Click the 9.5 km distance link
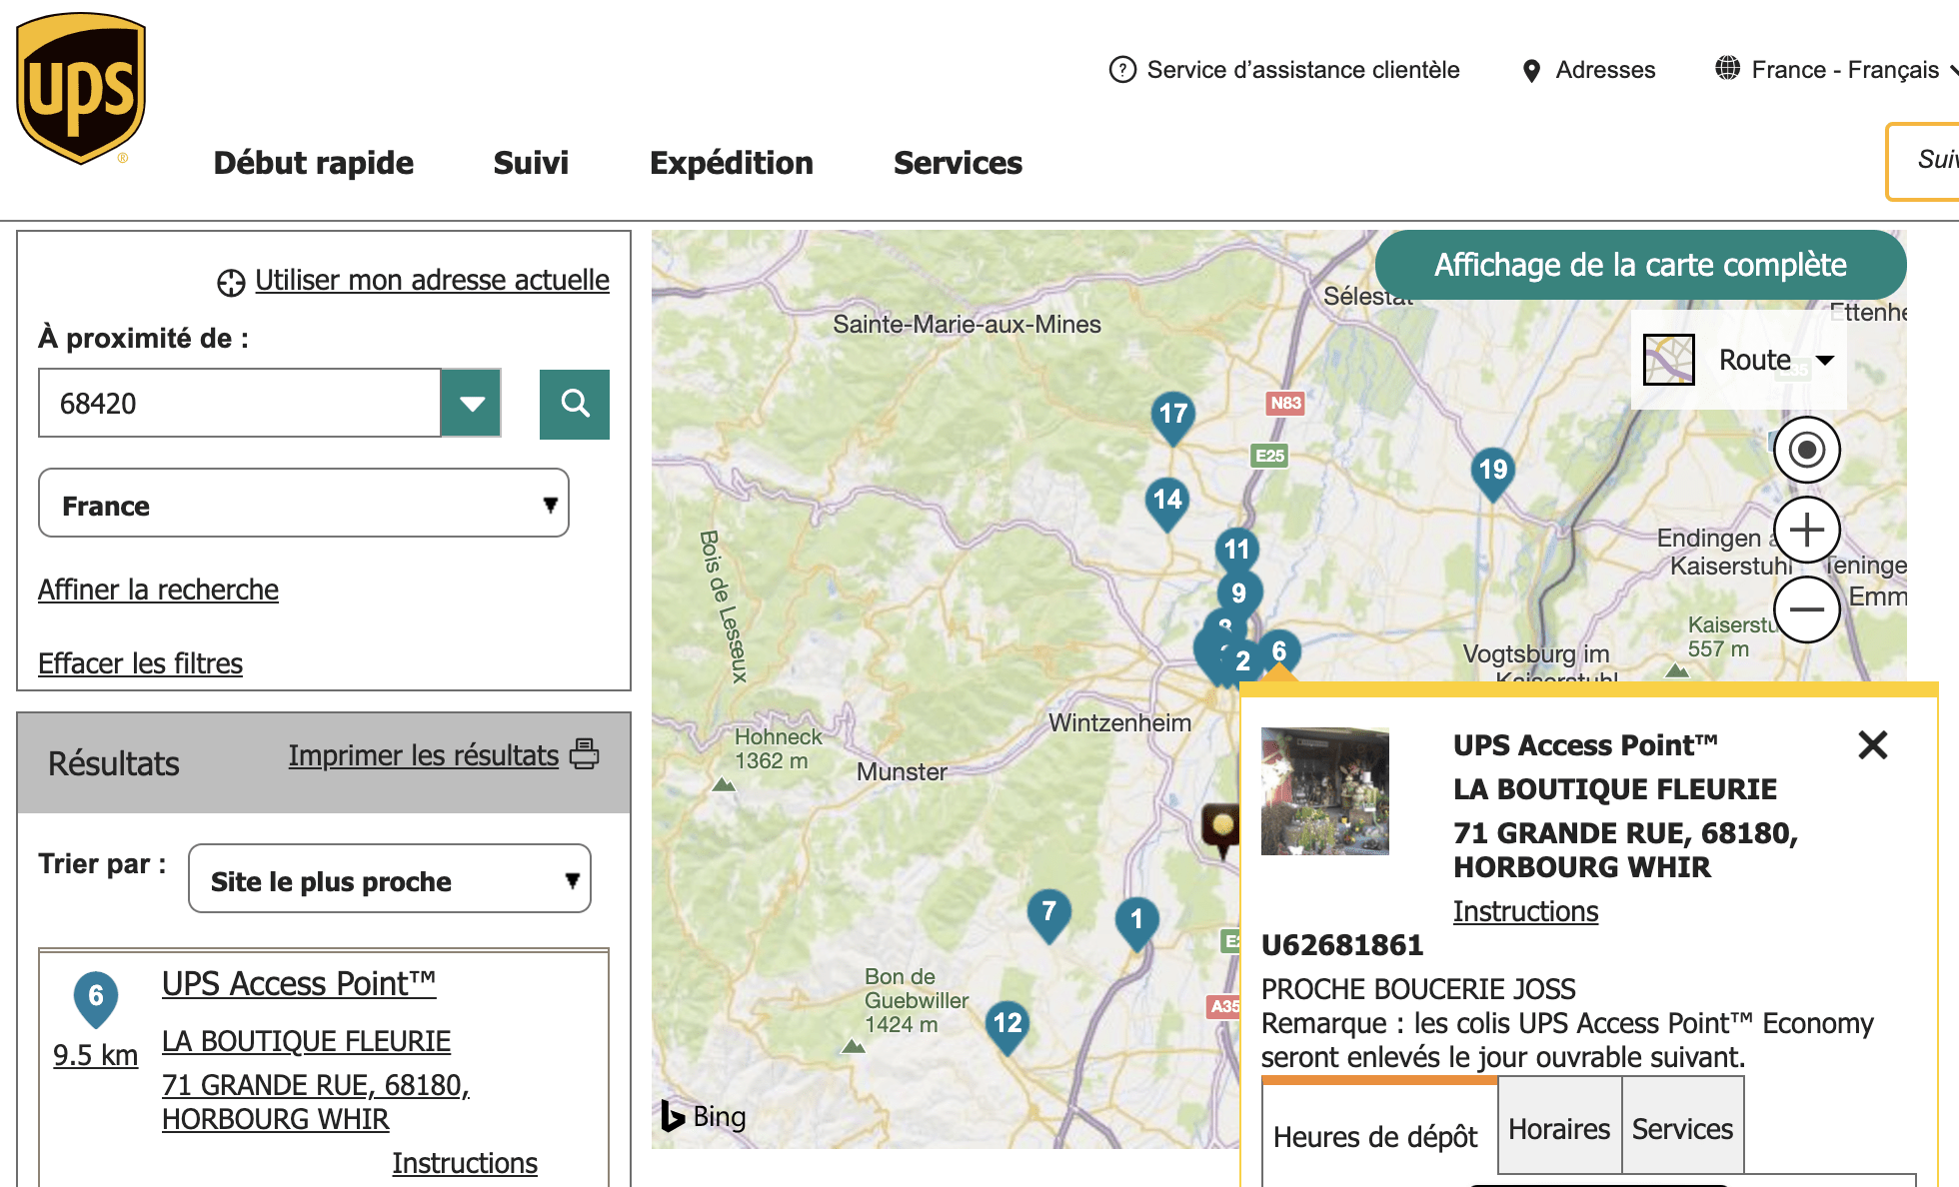 pos(95,1055)
